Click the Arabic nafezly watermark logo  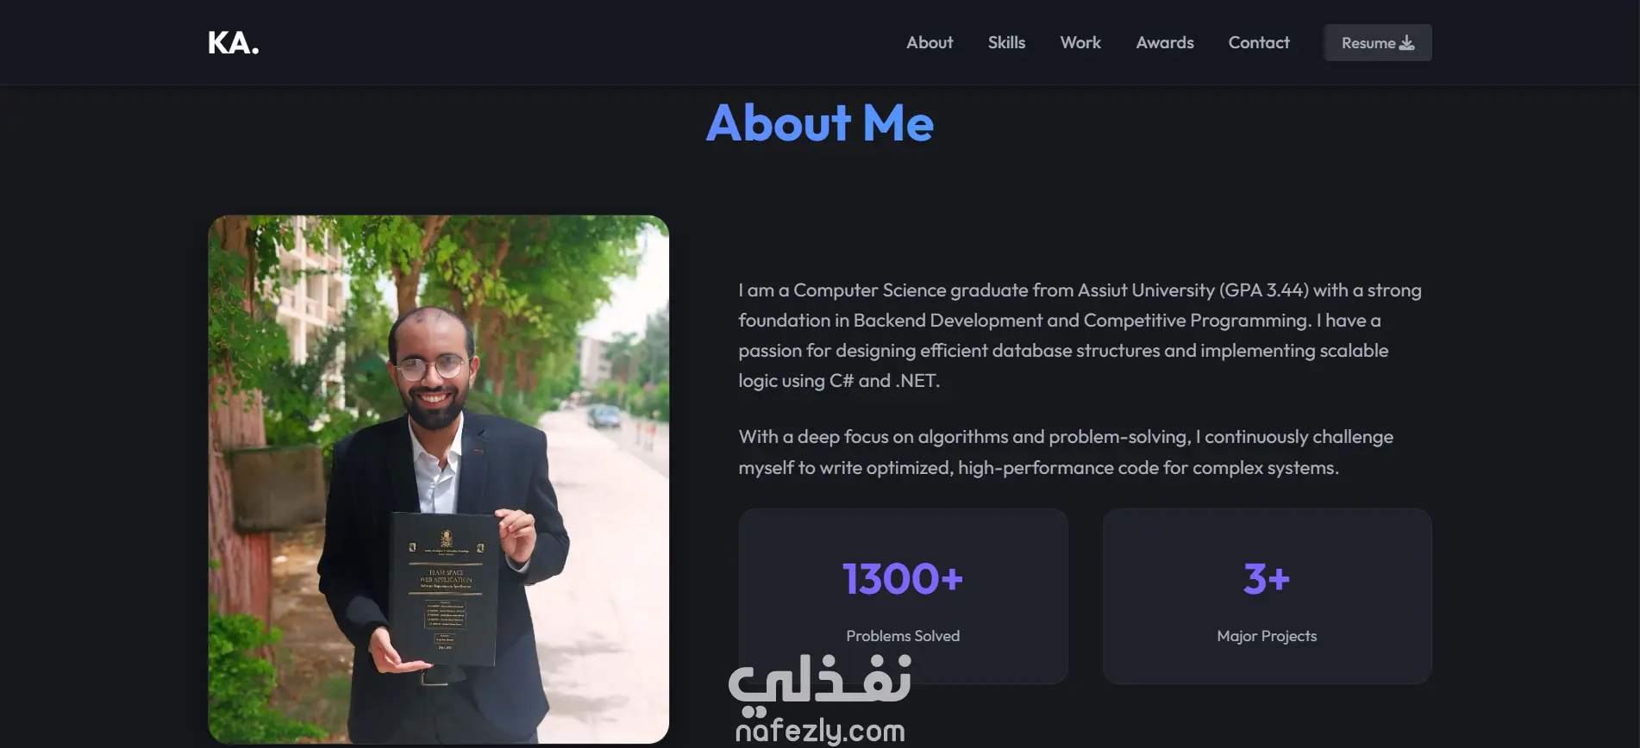tap(820, 678)
